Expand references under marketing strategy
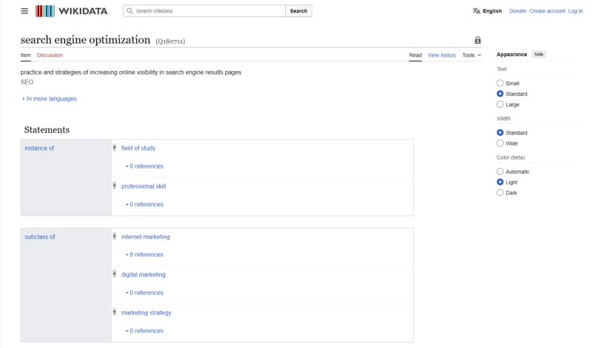The width and height of the screenshot is (592, 348). tap(144, 331)
